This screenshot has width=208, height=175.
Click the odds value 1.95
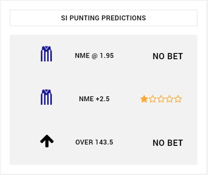[x=107, y=56]
